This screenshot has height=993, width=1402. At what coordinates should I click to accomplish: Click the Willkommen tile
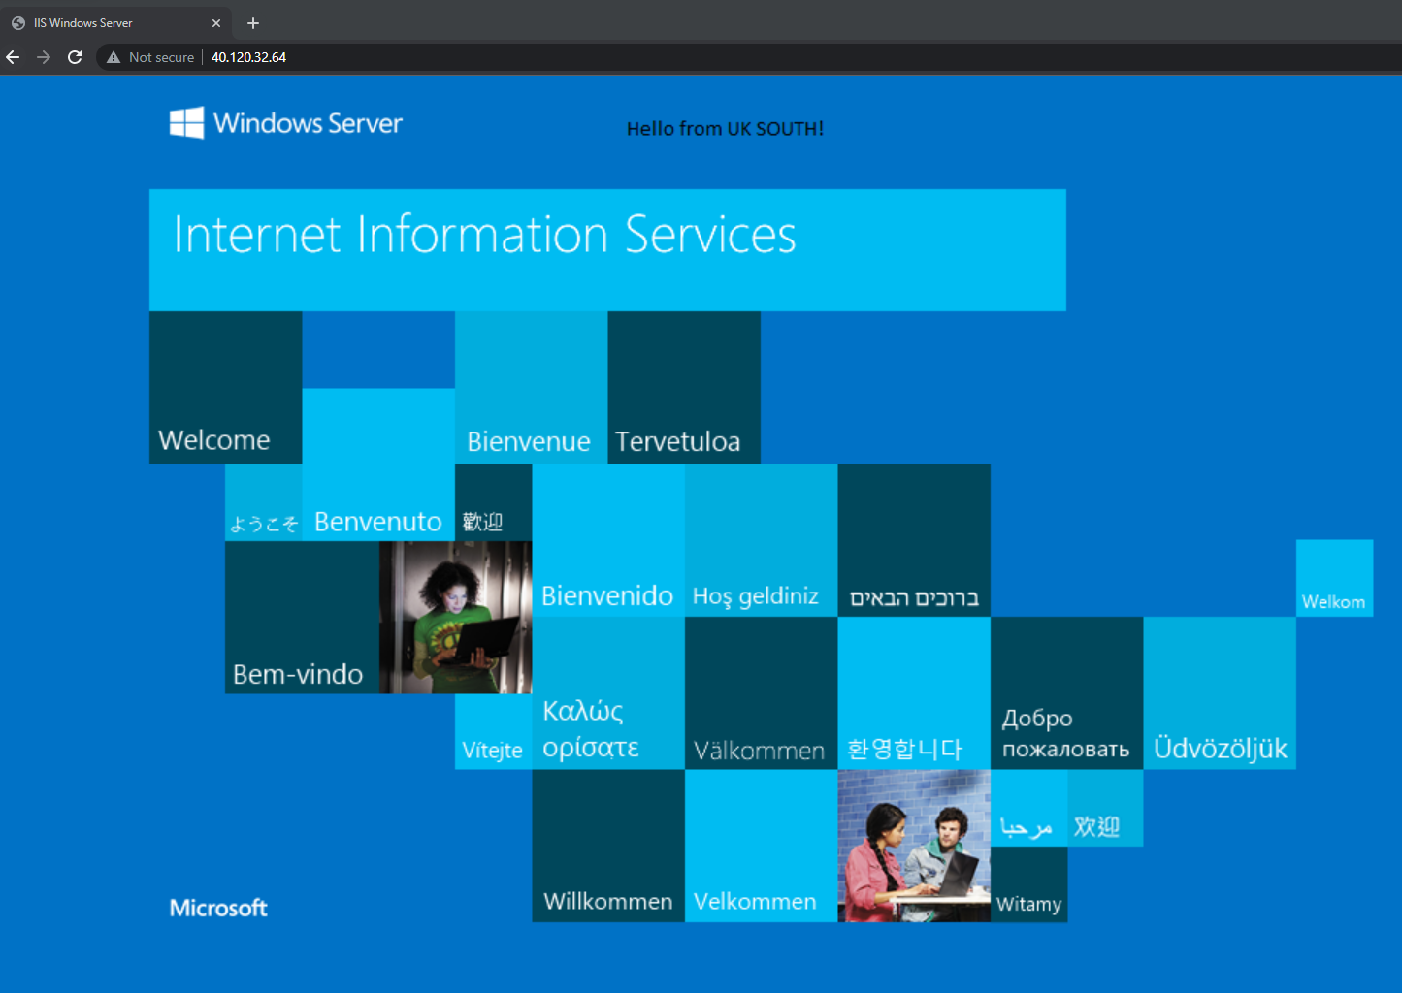(608, 846)
